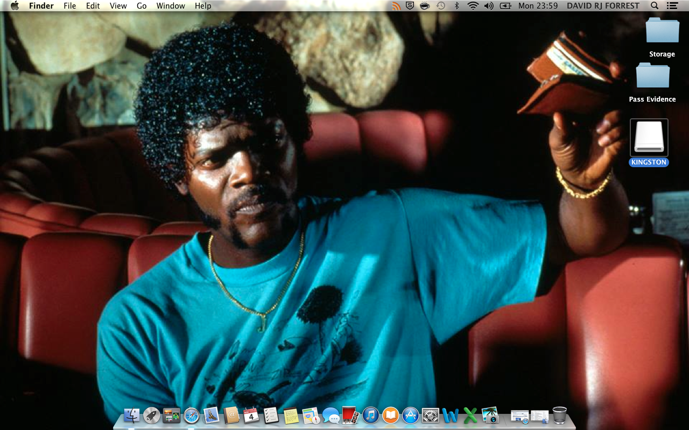
Task: Launch Photo Booth from the Dock
Action: coord(350,415)
